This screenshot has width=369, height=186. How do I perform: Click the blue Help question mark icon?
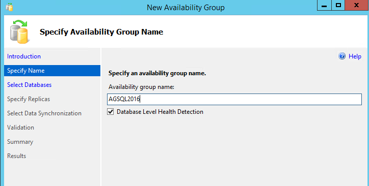342,56
